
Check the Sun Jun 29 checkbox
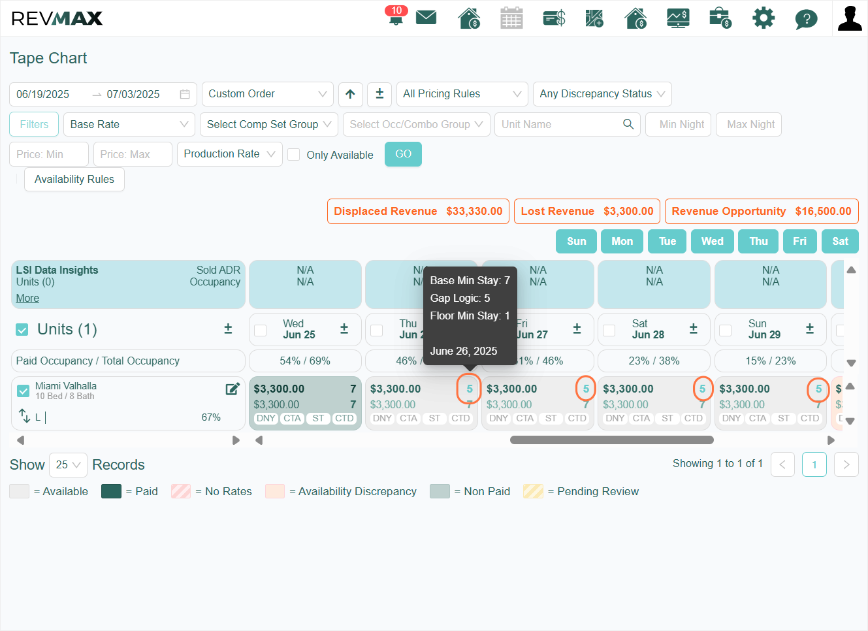pyautogui.click(x=725, y=331)
